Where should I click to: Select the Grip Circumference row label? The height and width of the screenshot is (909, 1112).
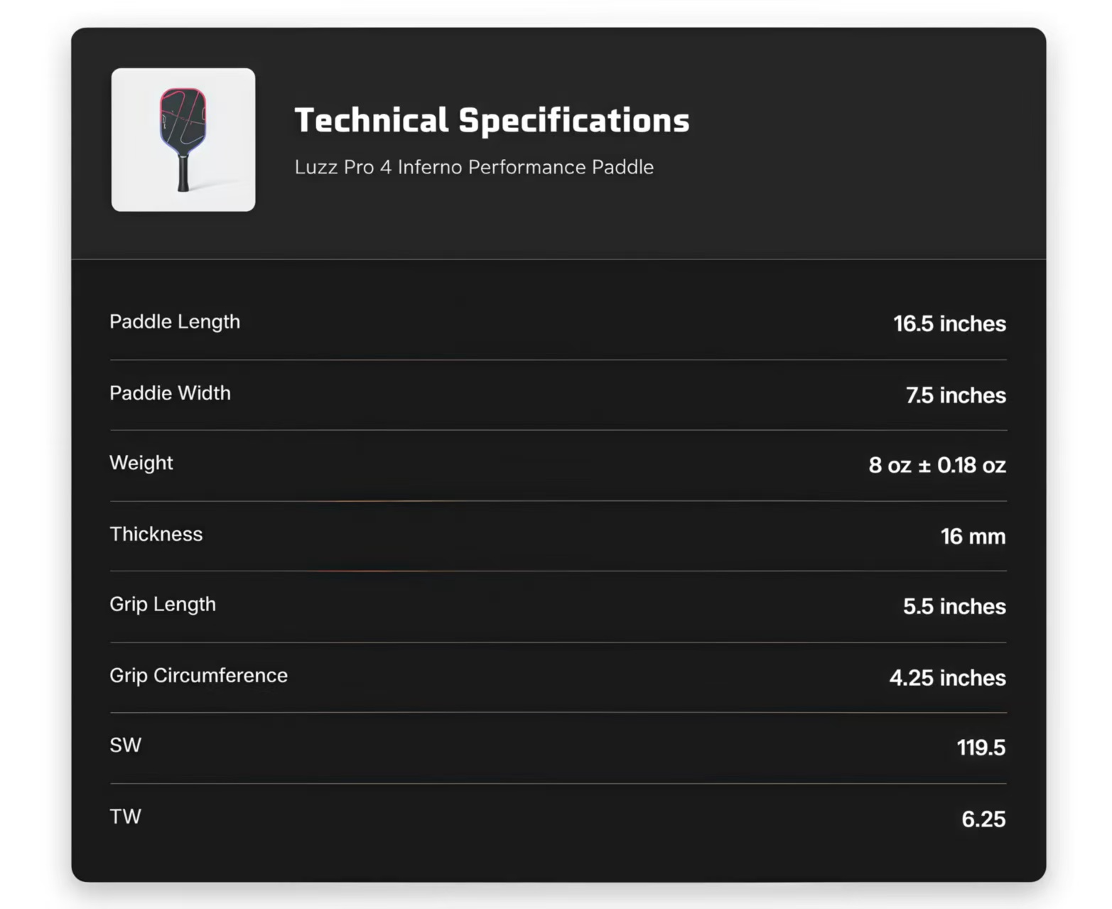coord(199,675)
